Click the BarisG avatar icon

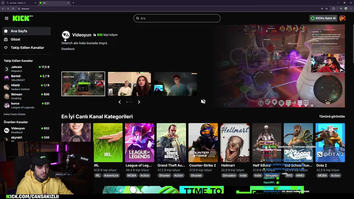(x=7, y=78)
